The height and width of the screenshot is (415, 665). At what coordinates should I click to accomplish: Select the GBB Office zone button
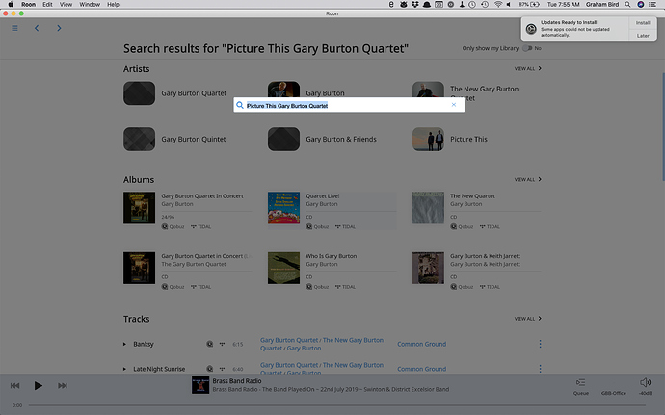pos(613,393)
